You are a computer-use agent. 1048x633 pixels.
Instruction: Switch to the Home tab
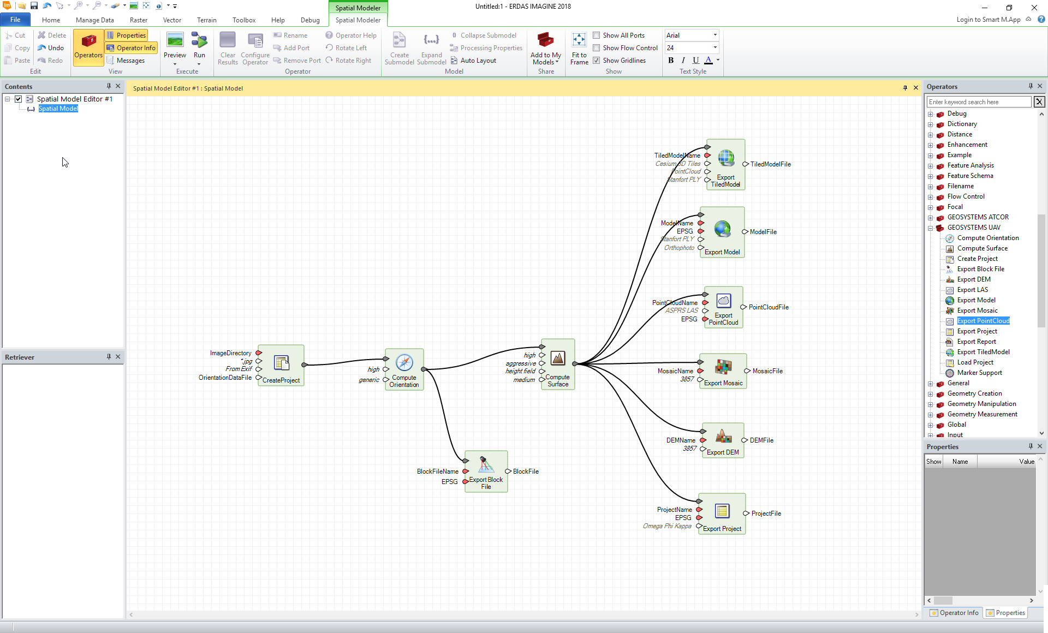[x=51, y=20]
